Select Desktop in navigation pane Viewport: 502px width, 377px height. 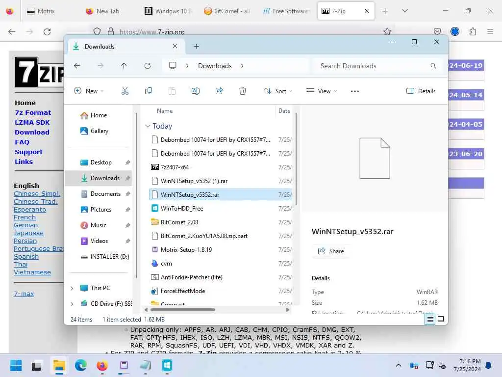[x=100, y=162]
